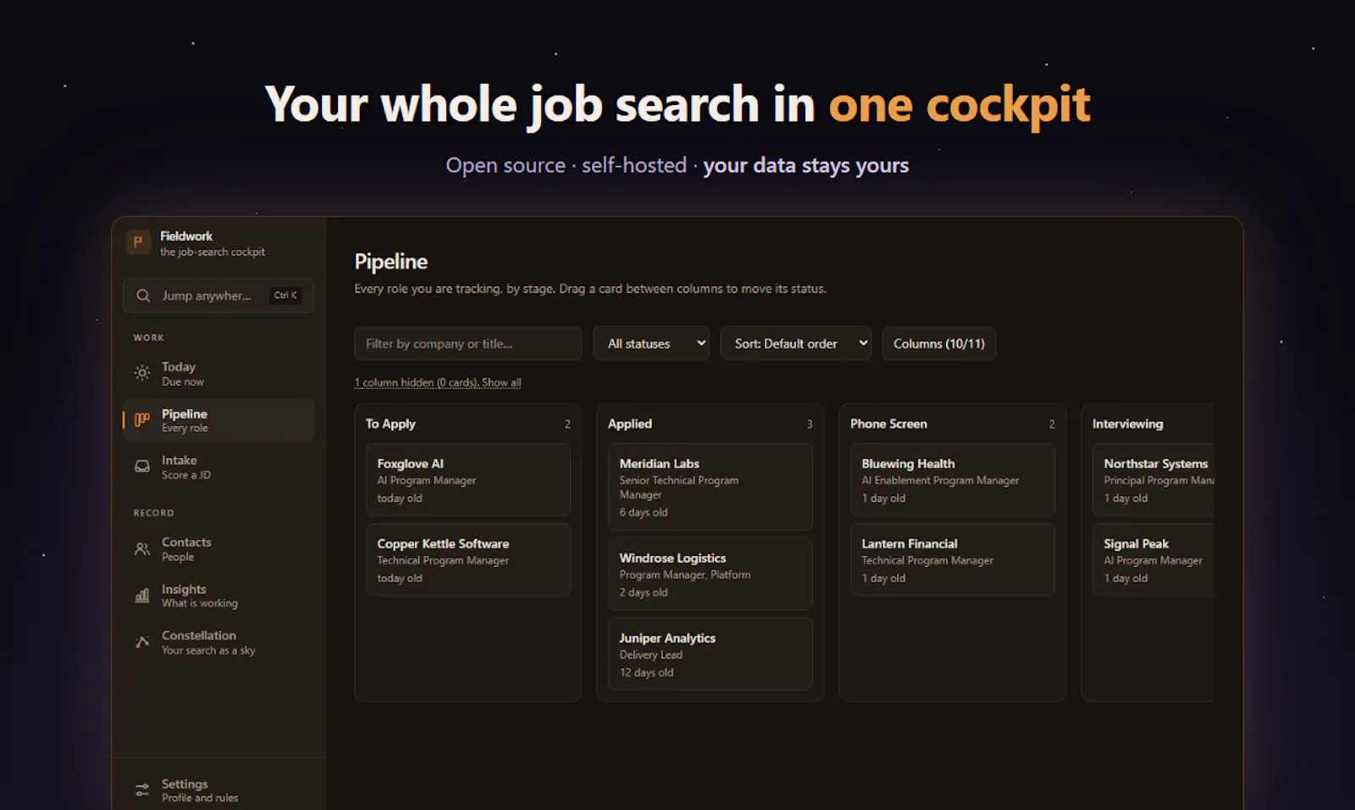The width and height of the screenshot is (1355, 810).
Task: Open the Northstar Systems card
Action: coord(1153,480)
